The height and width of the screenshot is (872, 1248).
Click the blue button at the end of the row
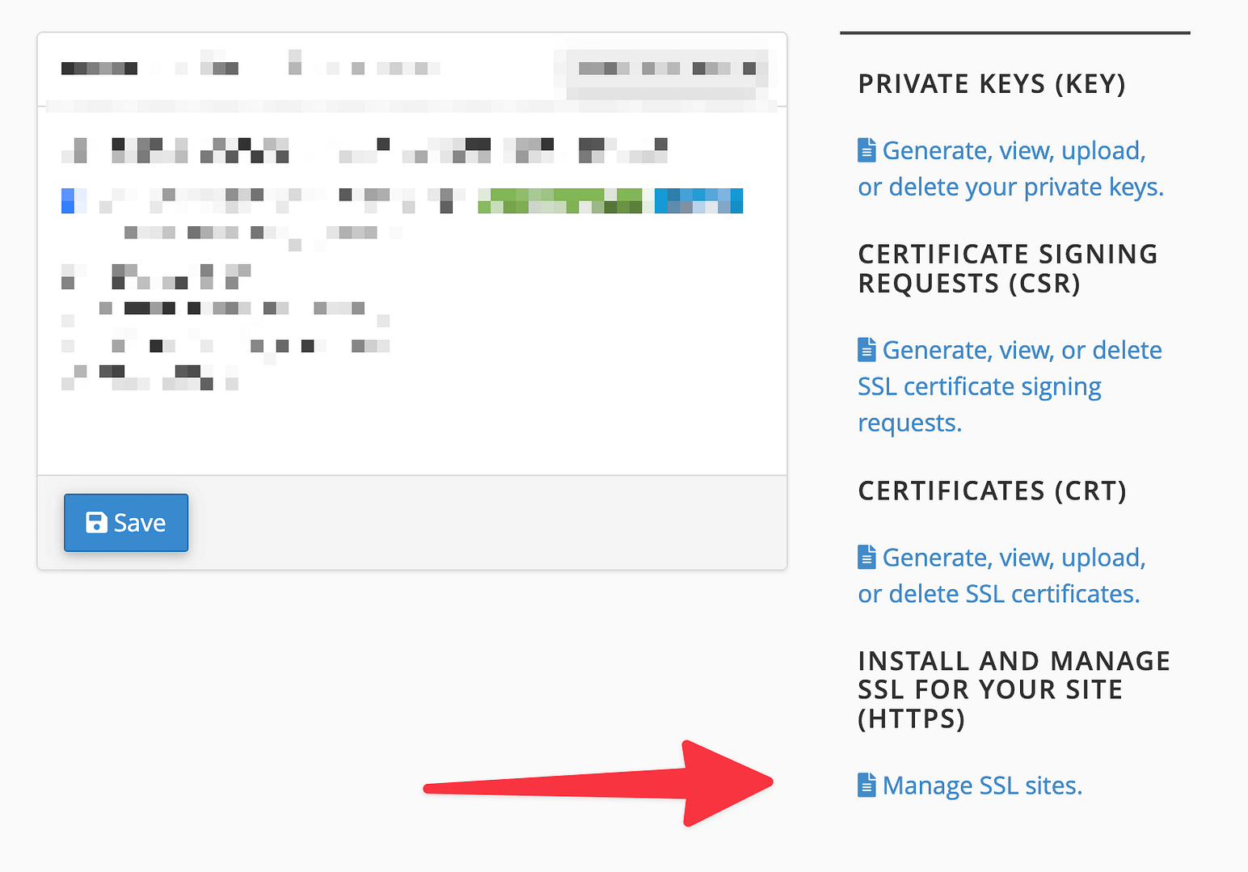pyautogui.click(x=698, y=200)
